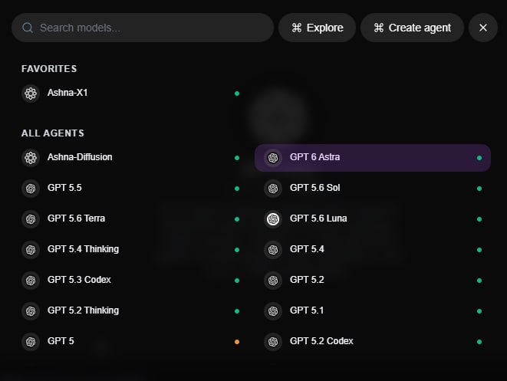Choose GPT 5.3 Codex label

click(x=79, y=280)
